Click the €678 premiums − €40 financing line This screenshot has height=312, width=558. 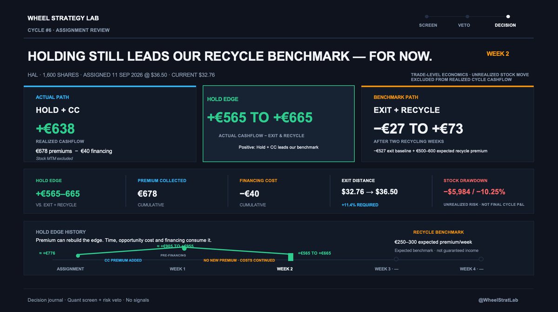coord(74,151)
